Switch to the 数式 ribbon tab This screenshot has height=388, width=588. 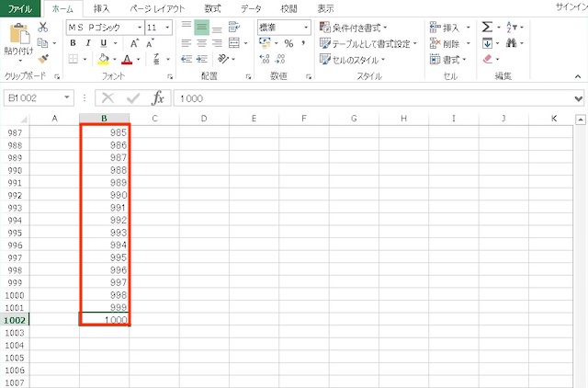click(211, 7)
